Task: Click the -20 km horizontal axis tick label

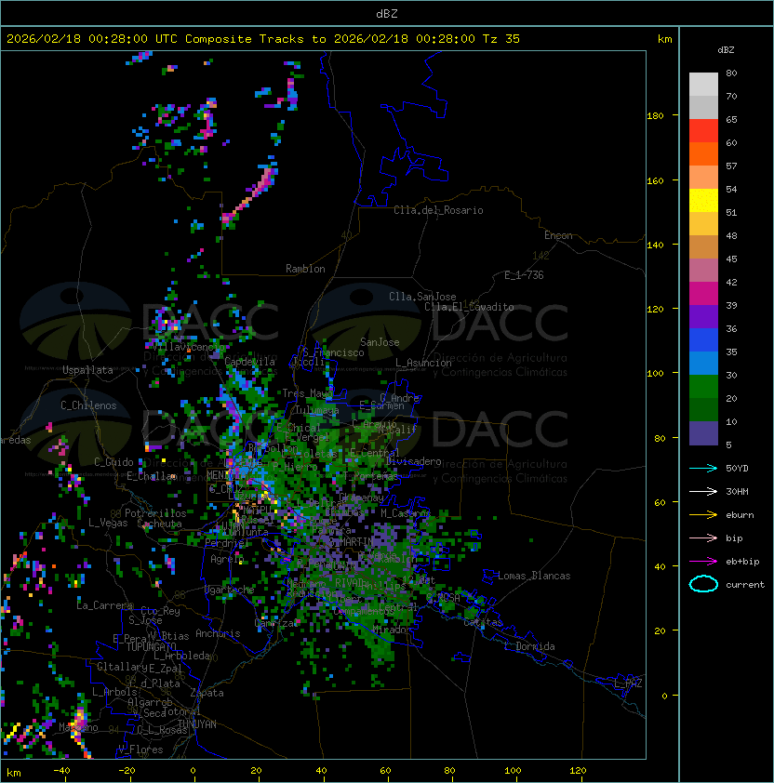Action: click(127, 771)
